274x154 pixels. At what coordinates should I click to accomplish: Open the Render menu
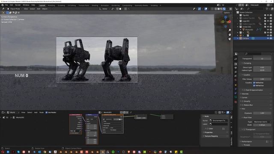click(18, 5)
